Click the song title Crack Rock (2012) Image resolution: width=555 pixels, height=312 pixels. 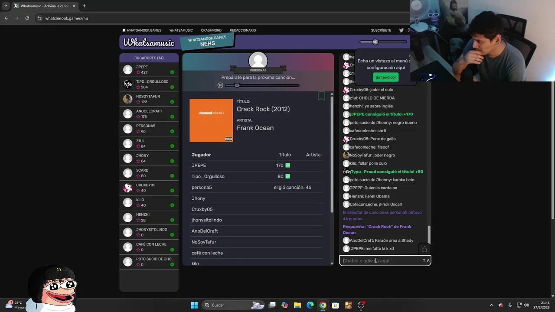[x=263, y=109]
